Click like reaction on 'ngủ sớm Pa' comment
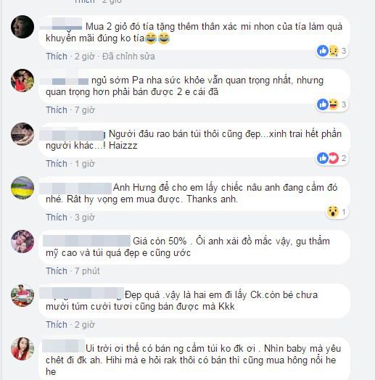375x380 pixels. (x=323, y=104)
